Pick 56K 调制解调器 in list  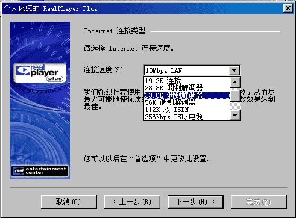(x=187, y=102)
